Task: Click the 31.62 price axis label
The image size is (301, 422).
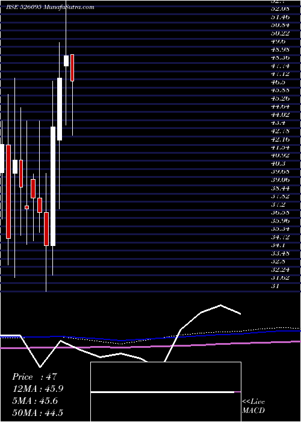Action: pyautogui.click(x=280, y=278)
